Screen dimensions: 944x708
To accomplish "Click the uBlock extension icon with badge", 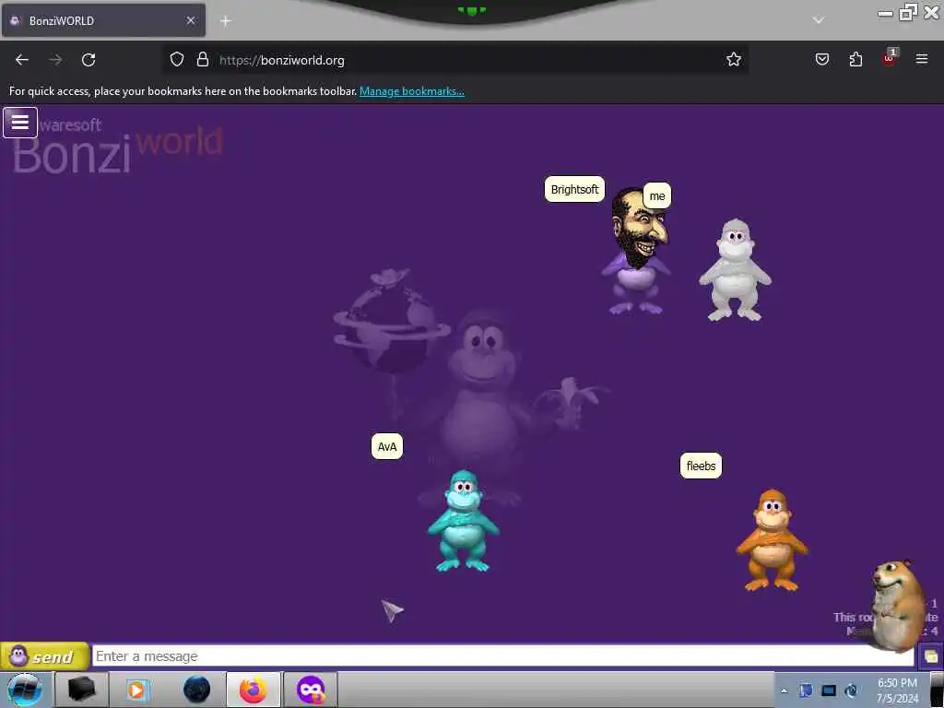I will (x=890, y=58).
